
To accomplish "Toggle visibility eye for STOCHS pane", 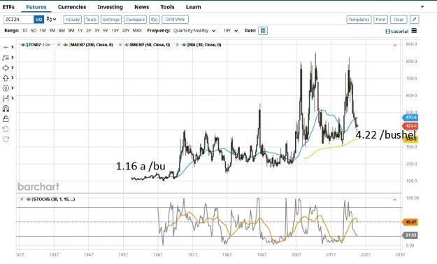I will (x=29, y=200).
